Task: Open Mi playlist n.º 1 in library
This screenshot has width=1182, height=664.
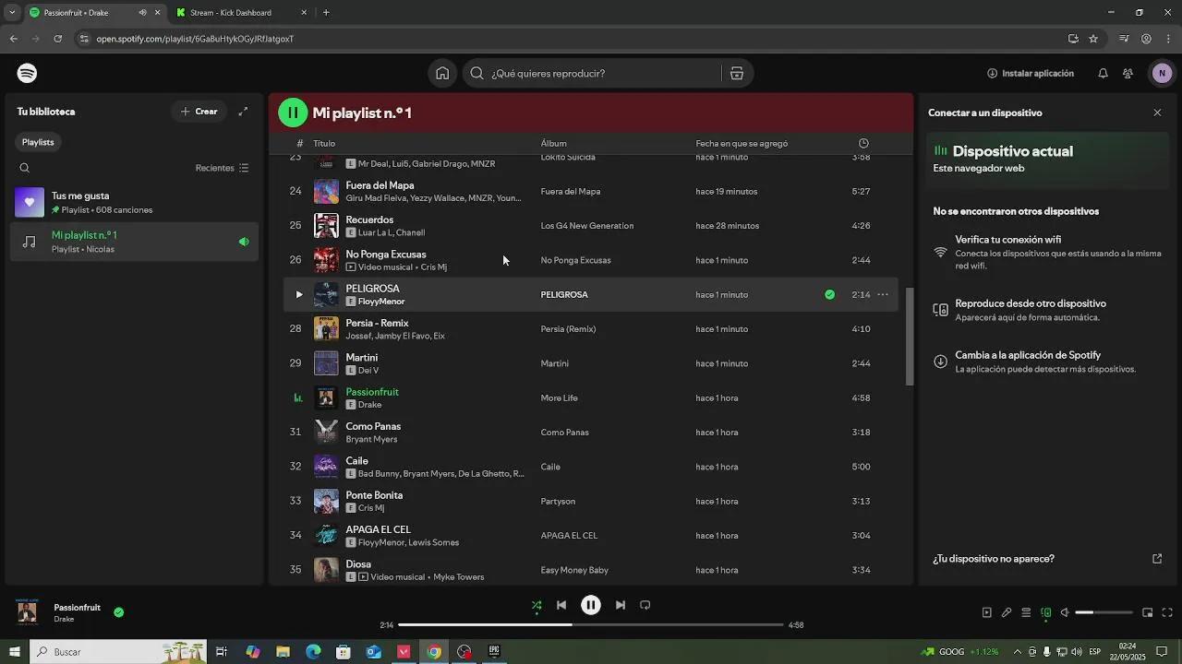Action: (134, 243)
